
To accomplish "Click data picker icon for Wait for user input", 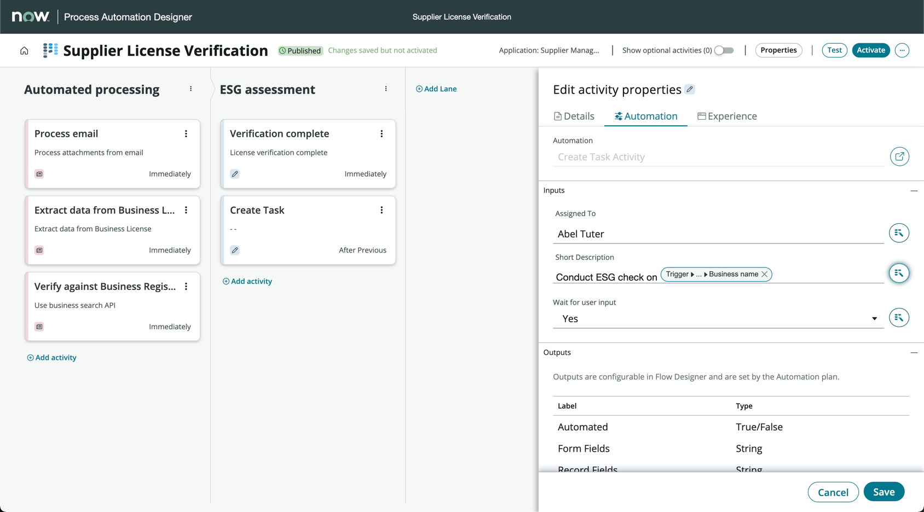I will (x=899, y=318).
